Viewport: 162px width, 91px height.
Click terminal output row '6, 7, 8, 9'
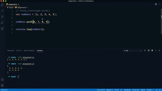coord(14,70)
